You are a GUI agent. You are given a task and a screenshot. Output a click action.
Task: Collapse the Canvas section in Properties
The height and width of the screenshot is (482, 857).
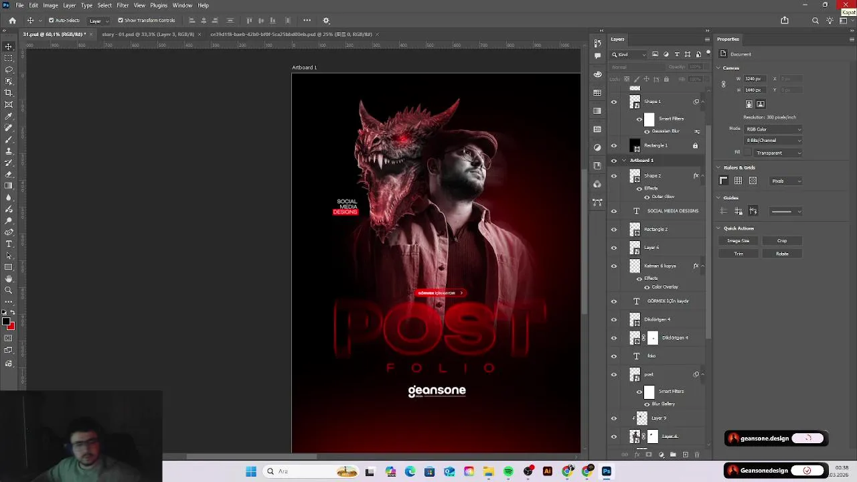pyautogui.click(x=718, y=68)
